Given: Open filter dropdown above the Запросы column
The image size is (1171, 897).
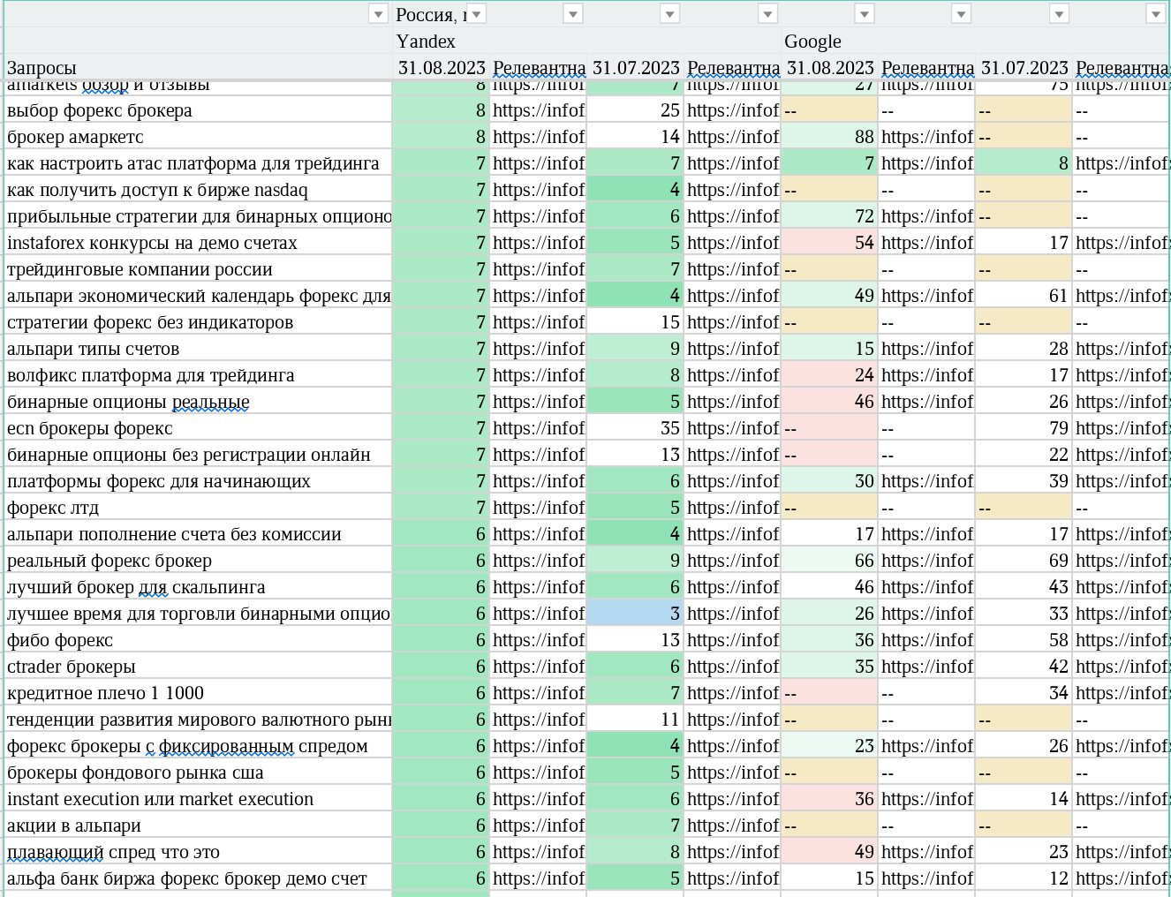Looking at the screenshot, I should pyautogui.click(x=378, y=13).
